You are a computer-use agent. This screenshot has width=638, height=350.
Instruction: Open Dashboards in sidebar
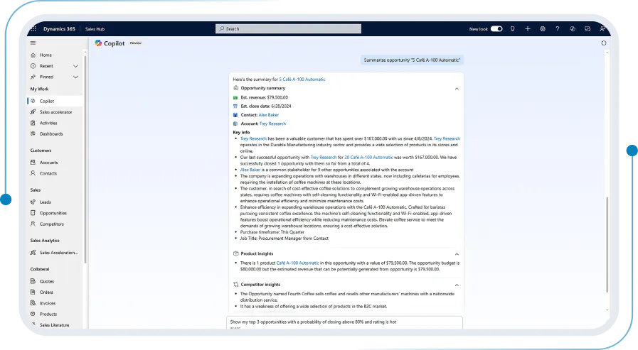(x=51, y=134)
